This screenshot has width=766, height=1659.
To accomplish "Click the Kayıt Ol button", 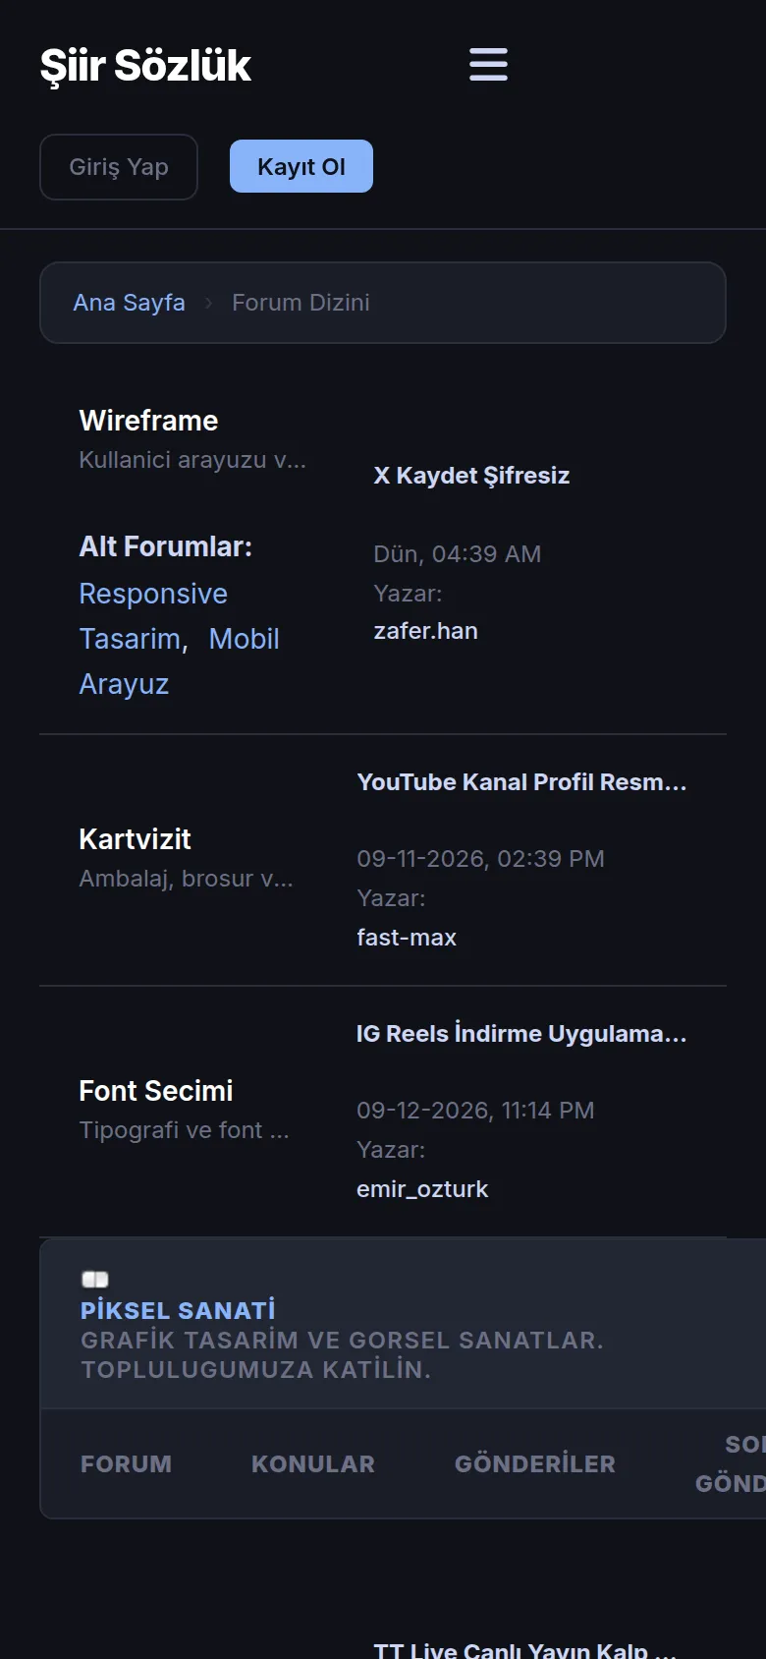I will click(301, 166).
